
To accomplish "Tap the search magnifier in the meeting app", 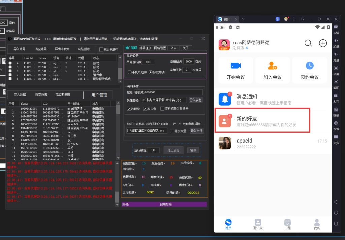I will (308, 43).
